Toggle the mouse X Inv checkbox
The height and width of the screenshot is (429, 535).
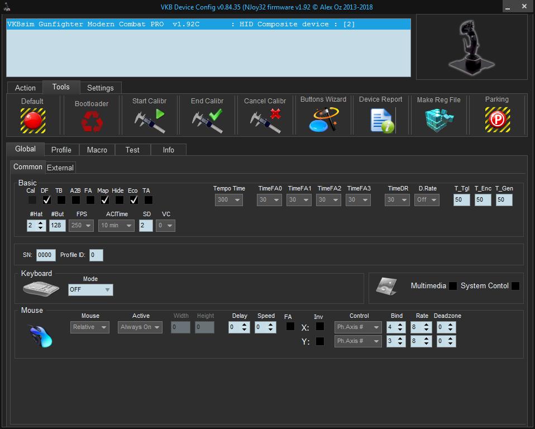tap(319, 327)
